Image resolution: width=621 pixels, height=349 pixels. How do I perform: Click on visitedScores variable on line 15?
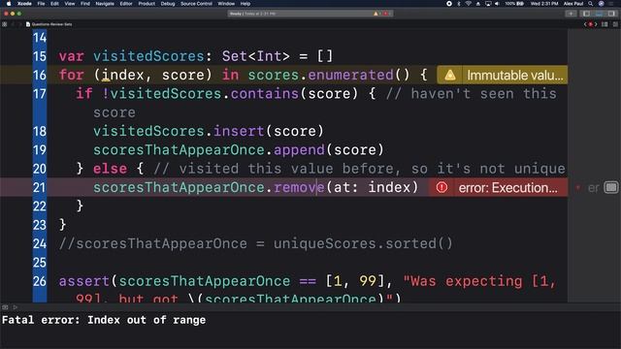pyautogui.click(x=148, y=56)
